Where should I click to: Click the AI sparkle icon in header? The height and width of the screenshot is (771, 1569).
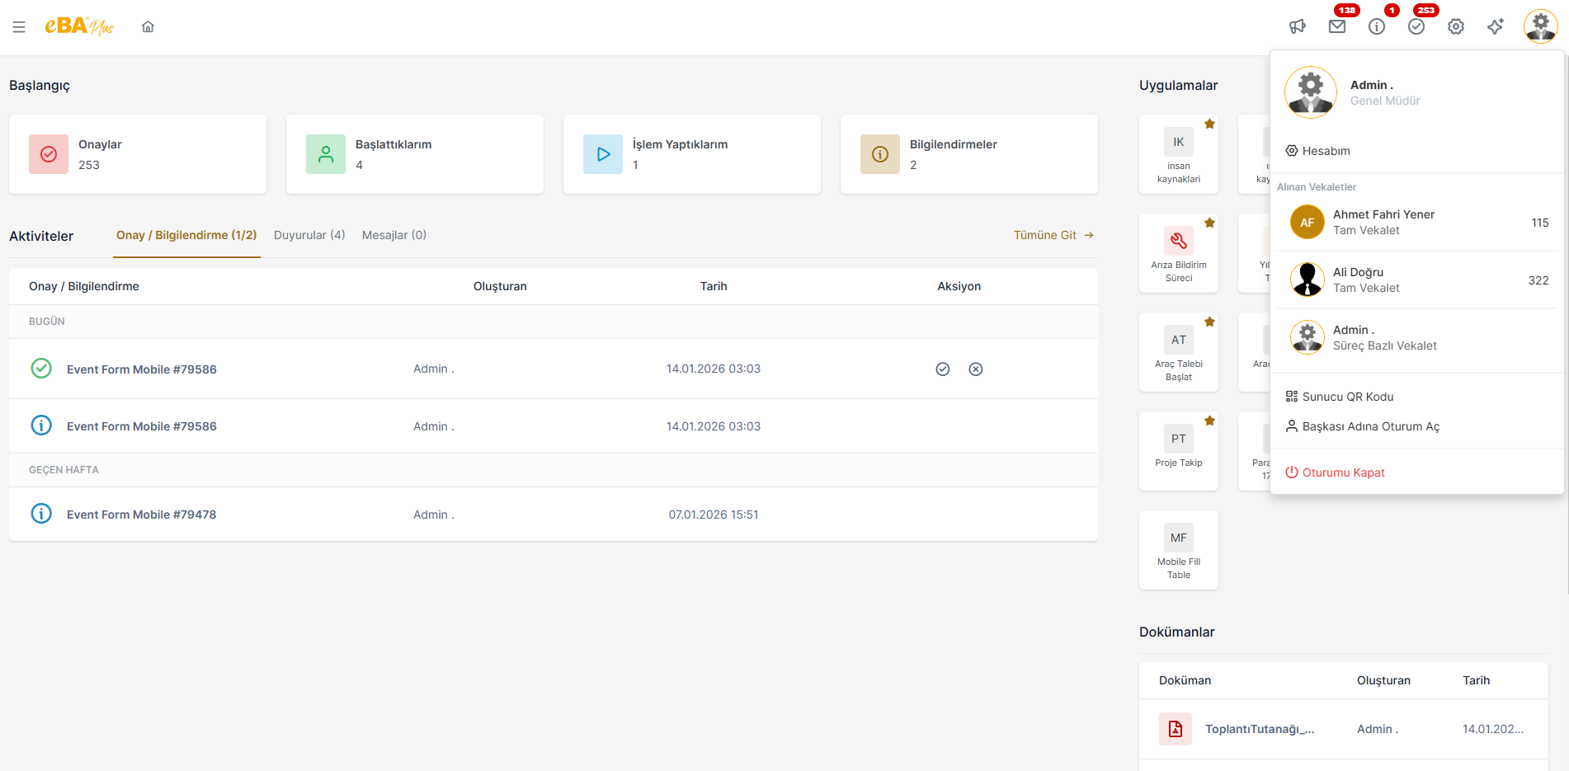point(1496,26)
